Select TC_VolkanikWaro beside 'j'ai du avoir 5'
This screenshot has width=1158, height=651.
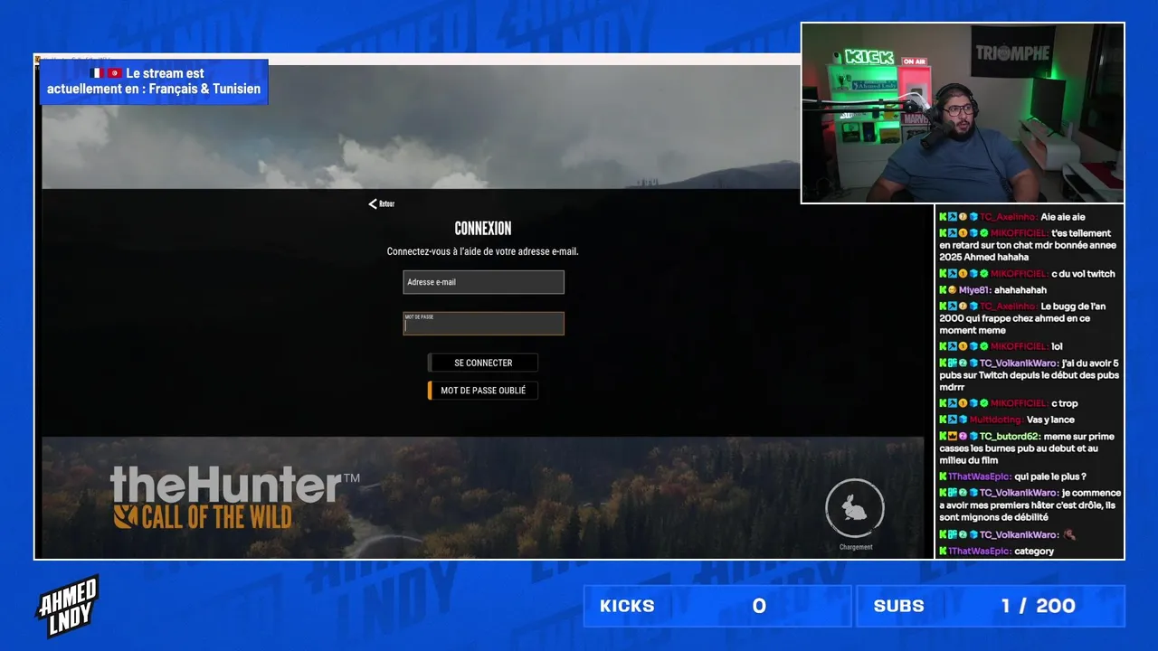(1019, 363)
